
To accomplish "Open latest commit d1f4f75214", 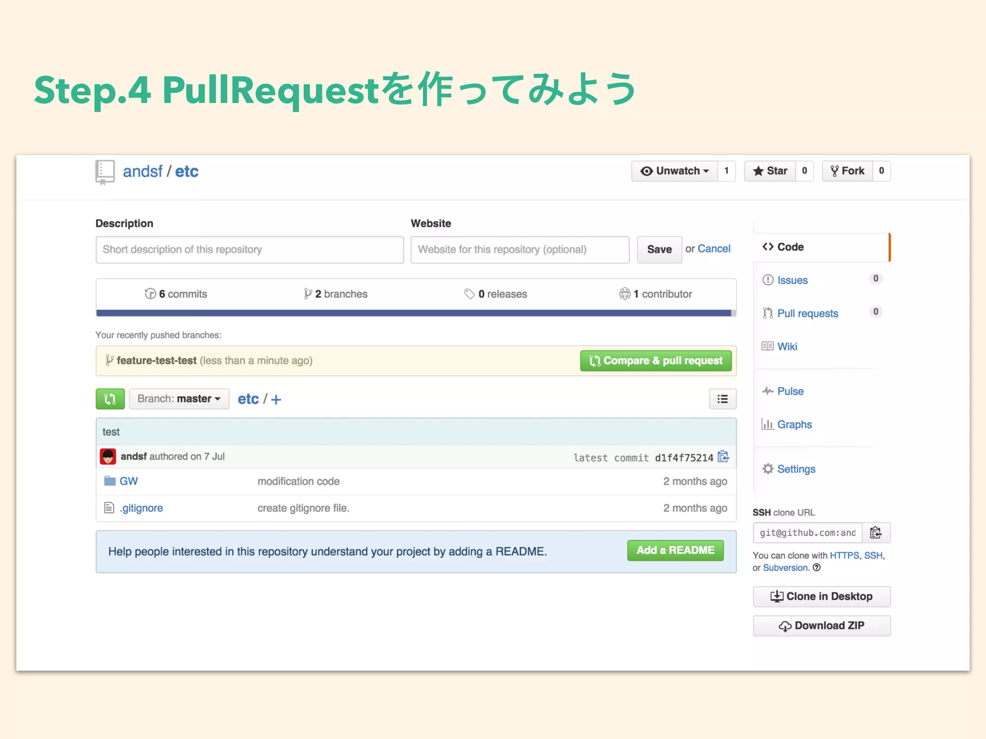I will (x=684, y=458).
